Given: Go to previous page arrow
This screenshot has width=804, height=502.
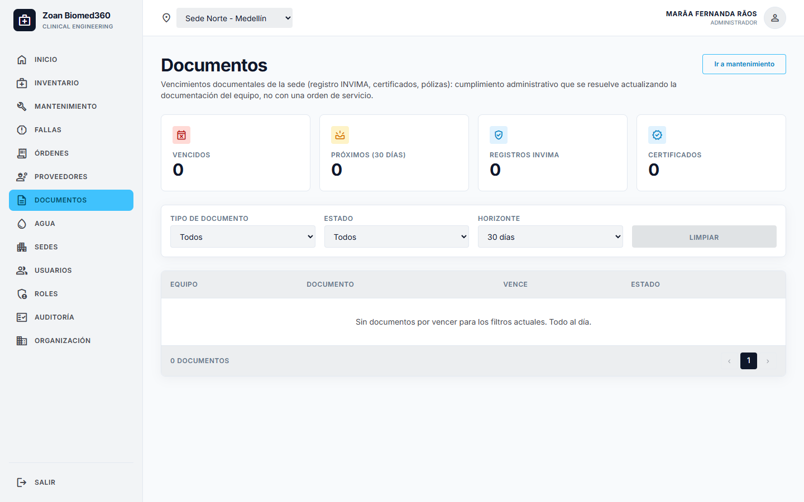Looking at the screenshot, I should 729,361.
